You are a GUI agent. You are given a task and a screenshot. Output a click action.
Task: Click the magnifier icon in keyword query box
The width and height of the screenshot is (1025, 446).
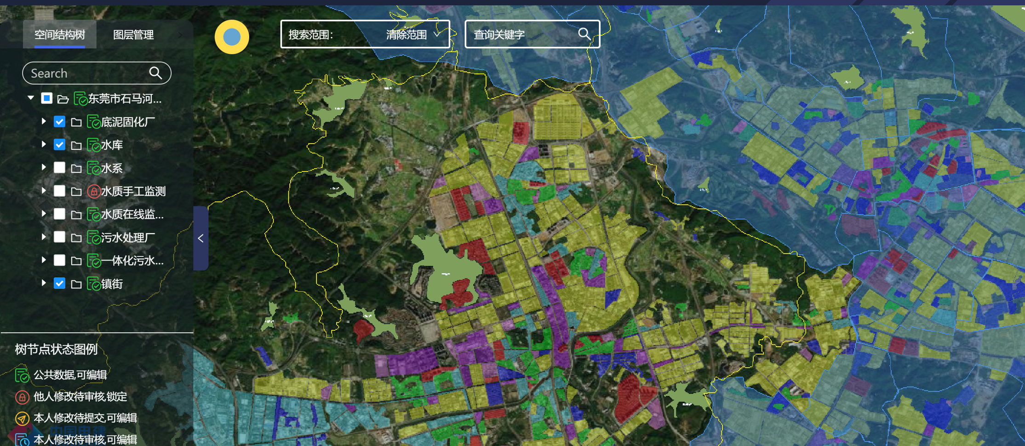(584, 34)
